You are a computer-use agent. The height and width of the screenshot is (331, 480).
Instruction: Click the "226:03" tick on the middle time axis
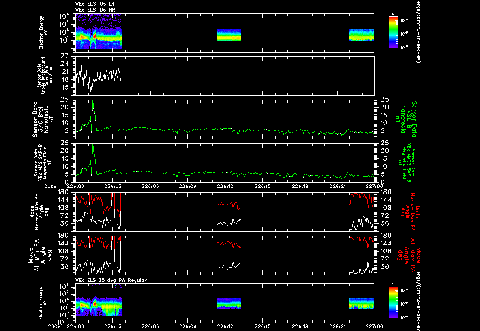pos(113,186)
